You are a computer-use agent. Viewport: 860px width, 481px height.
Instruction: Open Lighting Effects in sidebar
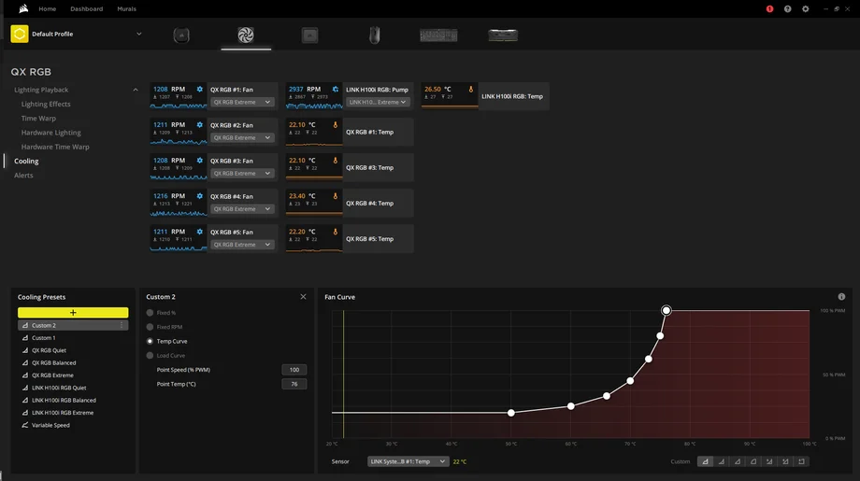click(x=46, y=104)
